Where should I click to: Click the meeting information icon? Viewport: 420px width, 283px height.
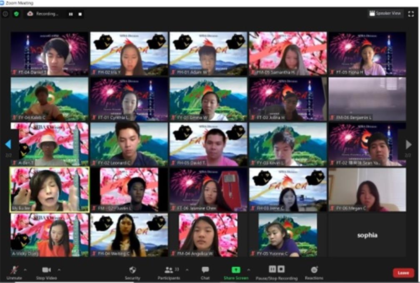[5, 14]
